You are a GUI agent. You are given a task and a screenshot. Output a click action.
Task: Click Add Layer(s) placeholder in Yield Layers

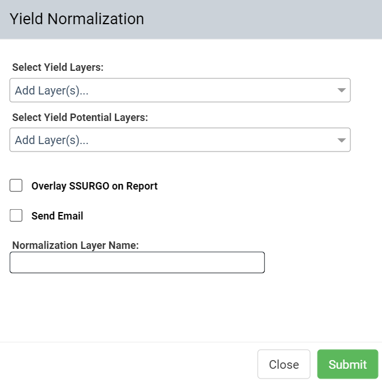tap(52, 90)
